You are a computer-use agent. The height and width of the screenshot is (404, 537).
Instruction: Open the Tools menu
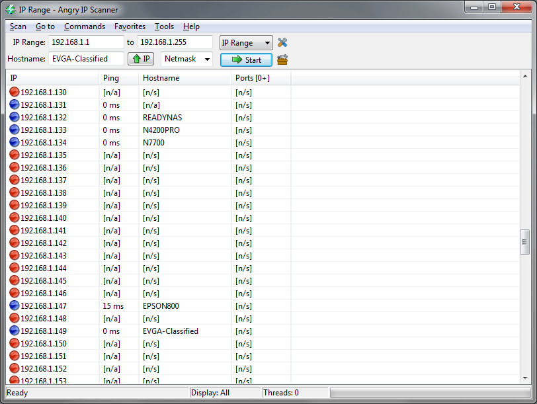(x=164, y=26)
